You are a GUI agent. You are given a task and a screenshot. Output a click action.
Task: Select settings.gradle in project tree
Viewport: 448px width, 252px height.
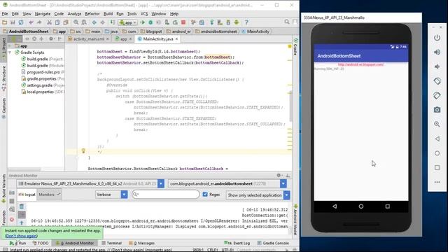point(43,85)
